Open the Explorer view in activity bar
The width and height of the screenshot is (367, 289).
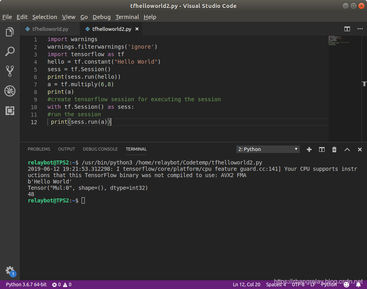click(x=10, y=32)
